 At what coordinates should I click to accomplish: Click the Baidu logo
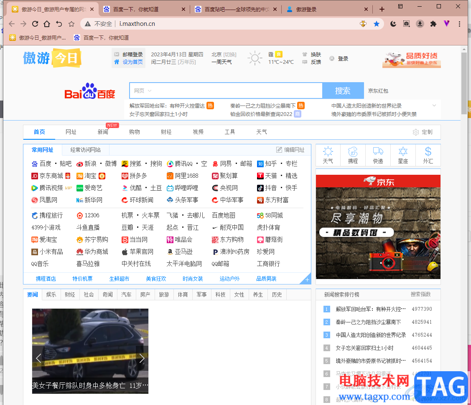[x=90, y=91]
